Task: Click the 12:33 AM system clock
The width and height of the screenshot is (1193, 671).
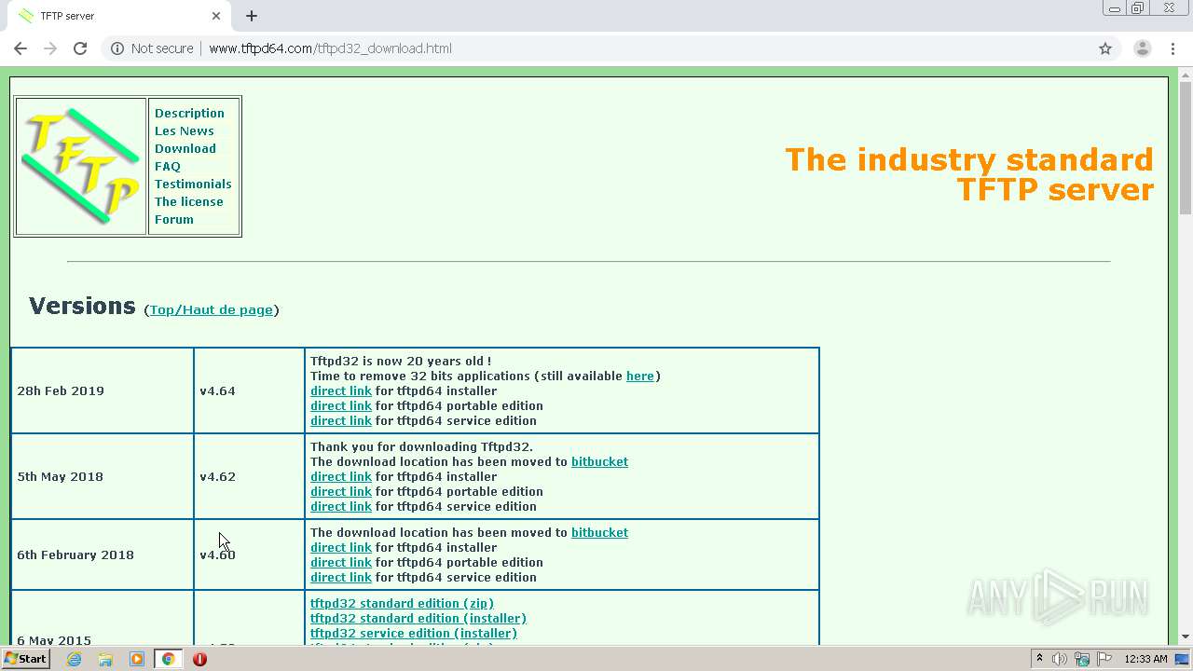Action: pos(1145,659)
